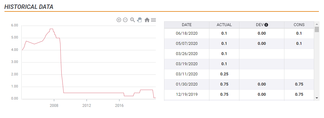324x118 pixels.
Task: Click the 0.25 actual value
Action: tap(224, 74)
